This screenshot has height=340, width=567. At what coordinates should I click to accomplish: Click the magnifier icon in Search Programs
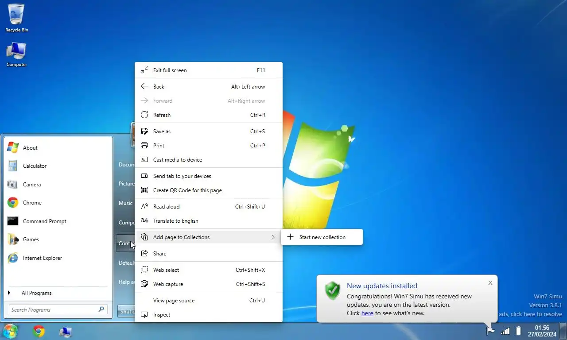pyautogui.click(x=101, y=309)
